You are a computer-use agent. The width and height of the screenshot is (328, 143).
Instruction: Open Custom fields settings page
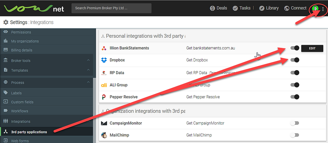tap(47, 102)
